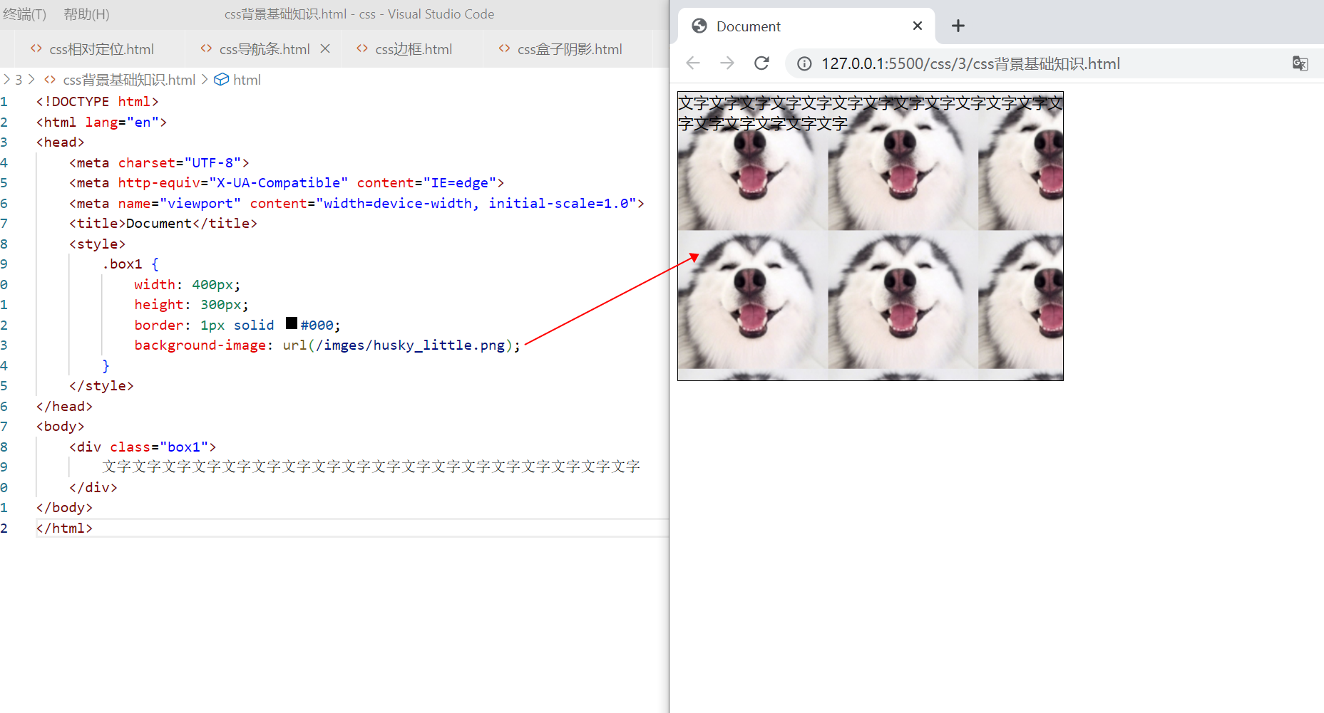Reload the page in the browser

coord(761,63)
